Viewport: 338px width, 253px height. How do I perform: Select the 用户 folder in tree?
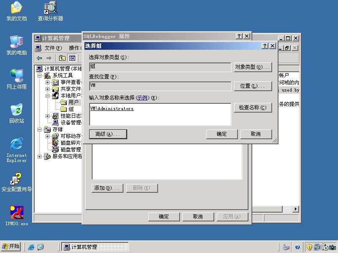[73, 102]
